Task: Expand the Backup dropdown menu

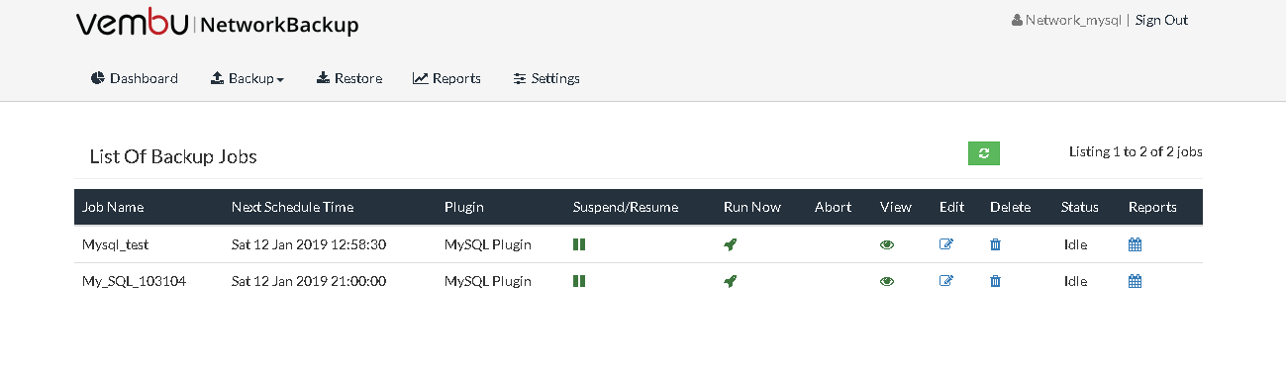Action: [247, 78]
